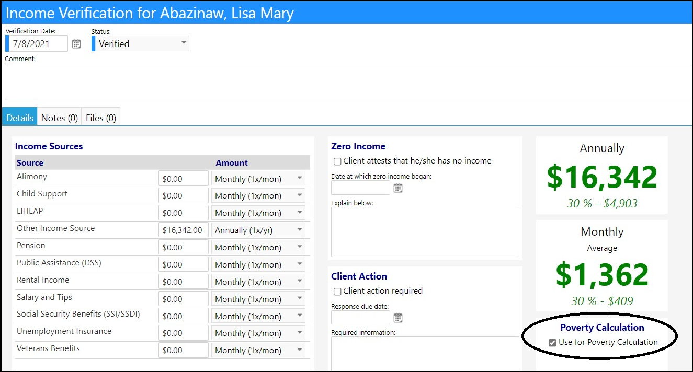Select the Details tab
The width and height of the screenshot is (693, 372).
click(x=20, y=118)
